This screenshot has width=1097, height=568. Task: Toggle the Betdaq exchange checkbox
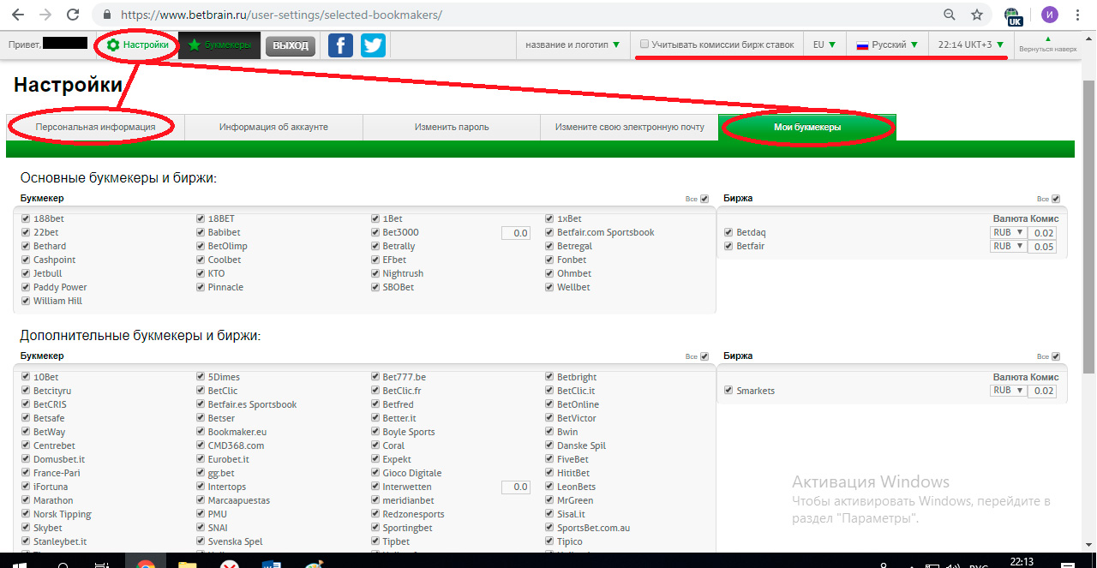point(728,232)
